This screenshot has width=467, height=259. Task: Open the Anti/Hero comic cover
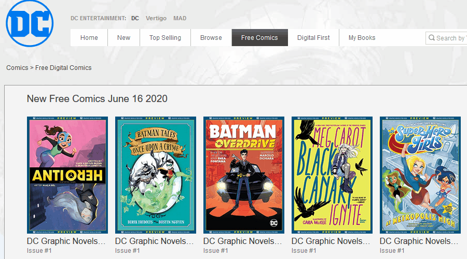[x=67, y=175]
